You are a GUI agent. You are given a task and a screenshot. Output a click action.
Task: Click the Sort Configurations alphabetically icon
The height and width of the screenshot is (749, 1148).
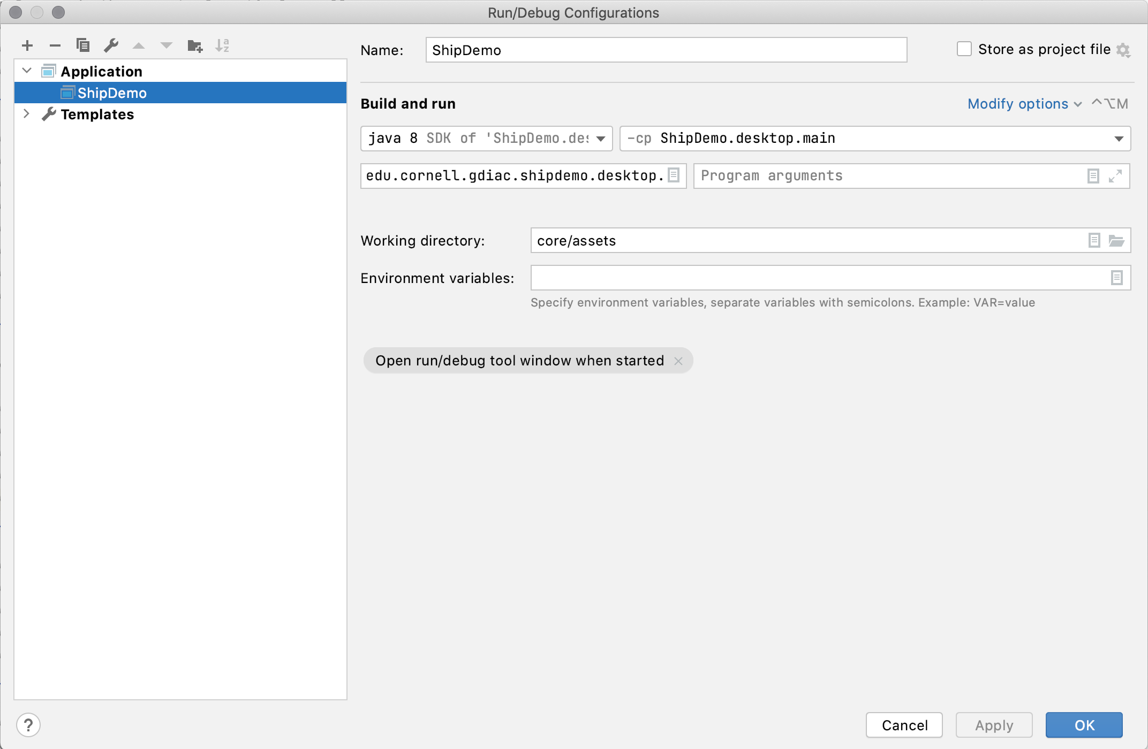point(222,45)
